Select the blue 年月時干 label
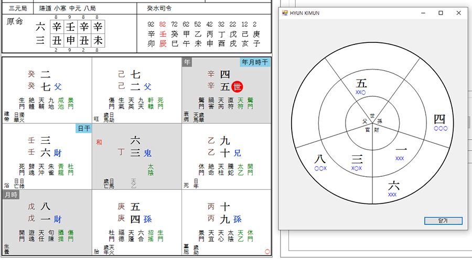The height and width of the screenshot is (261, 472). pyautogui.click(x=255, y=62)
